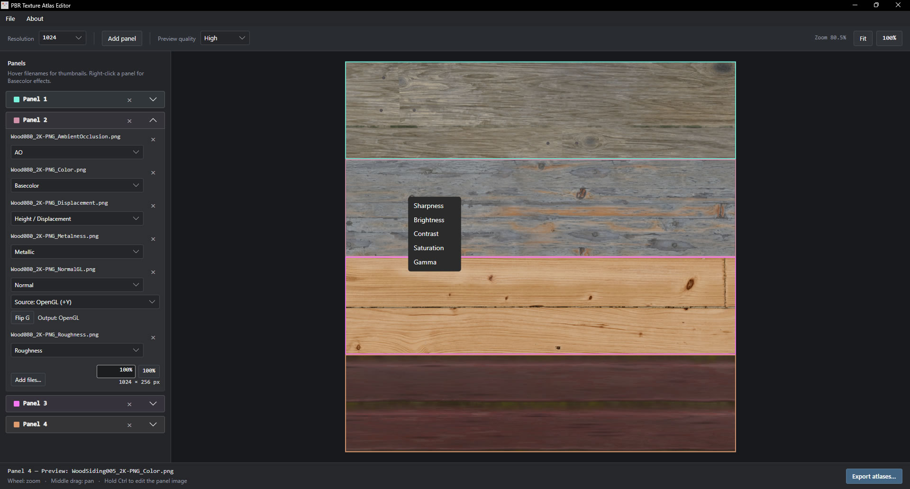
Task: Open the File menu
Action: pos(10,18)
